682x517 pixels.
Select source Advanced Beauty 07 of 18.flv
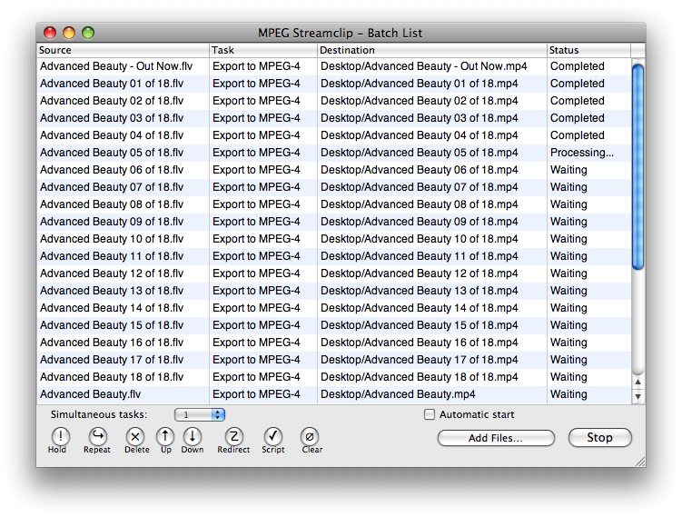[112, 187]
